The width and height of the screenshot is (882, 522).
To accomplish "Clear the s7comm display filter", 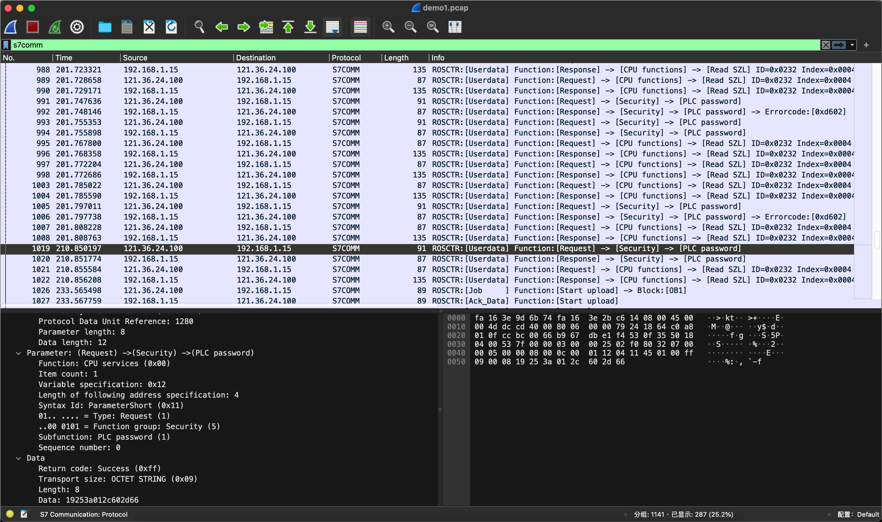I will click(826, 45).
